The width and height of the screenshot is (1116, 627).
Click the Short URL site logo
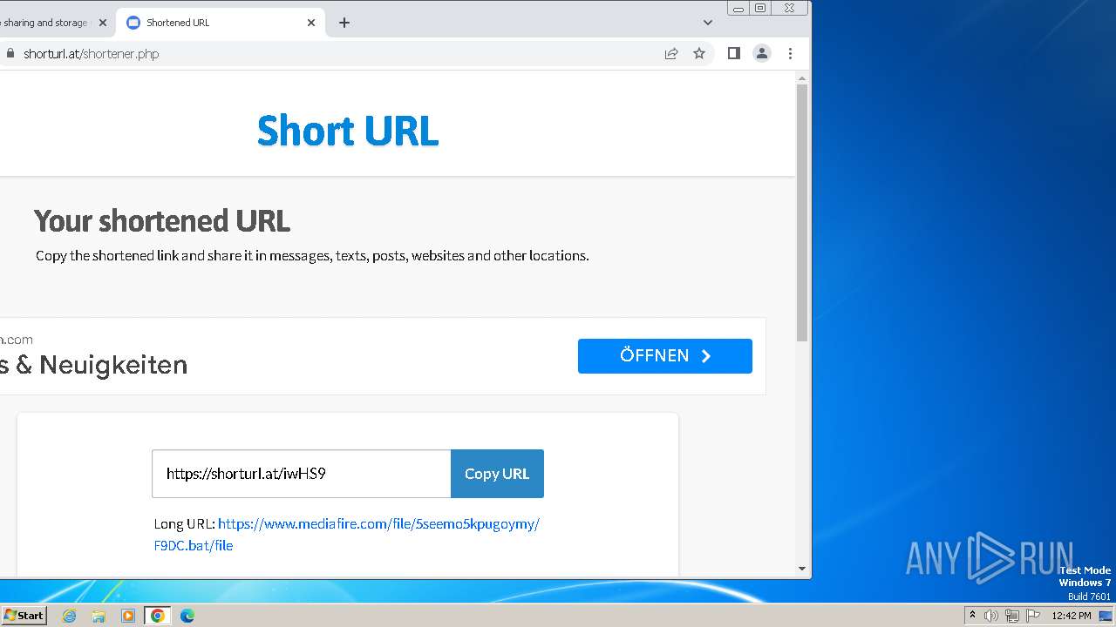click(348, 131)
